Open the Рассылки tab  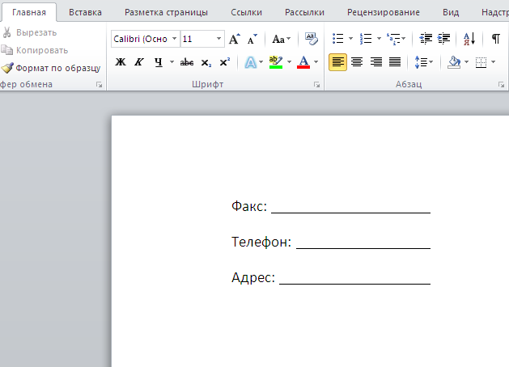(304, 12)
